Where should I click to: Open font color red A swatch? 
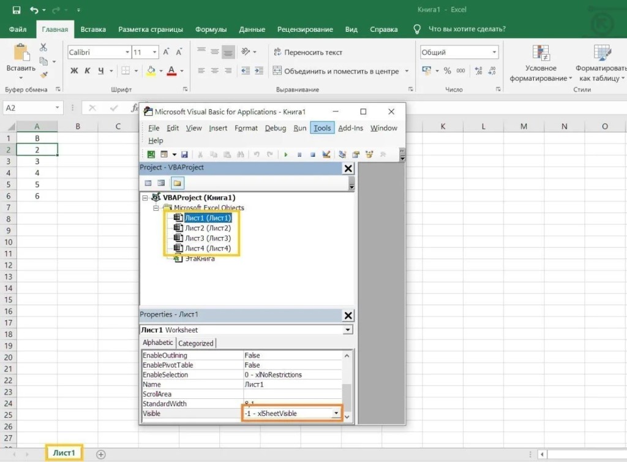[x=172, y=71]
